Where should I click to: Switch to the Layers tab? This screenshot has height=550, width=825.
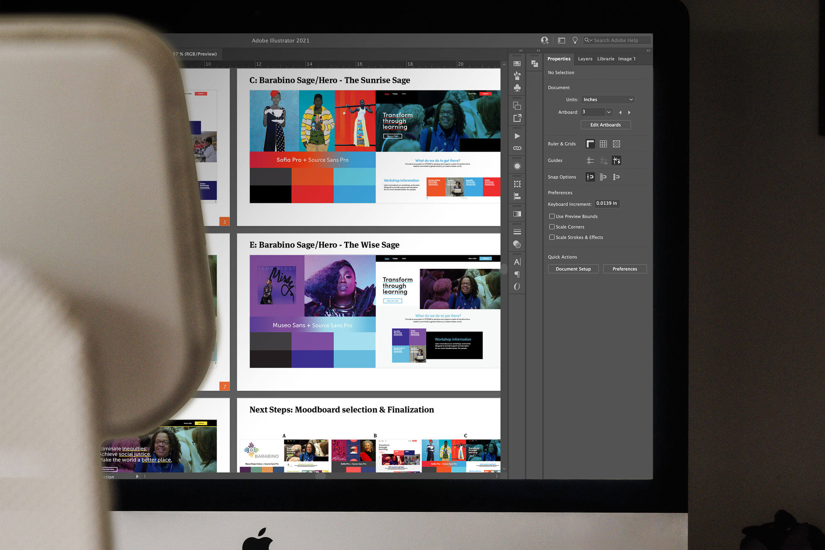(x=585, y=59)
